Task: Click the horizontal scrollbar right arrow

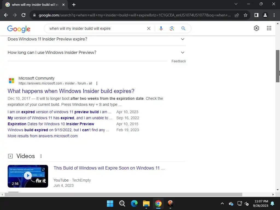Action: click(x=273, y=194)
